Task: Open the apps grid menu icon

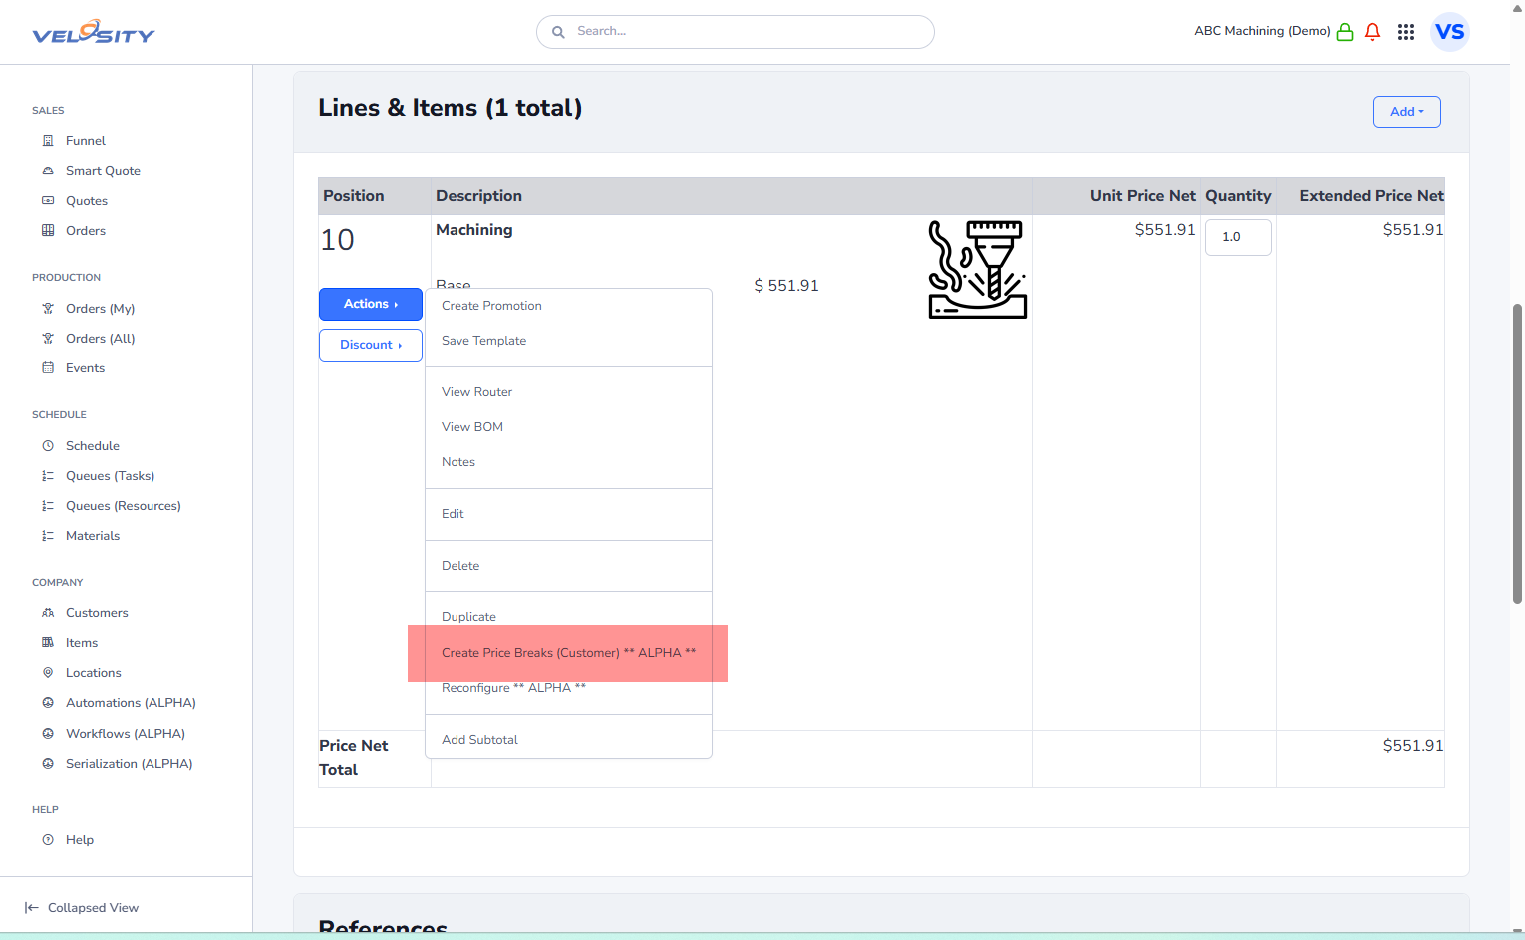Action: (x=1406, y=32)
